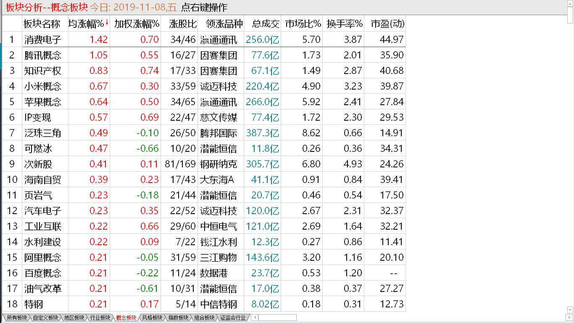Click turnover value 305.7亿
Viewport: 574px width, 323px height.
(x=263, y=164)
